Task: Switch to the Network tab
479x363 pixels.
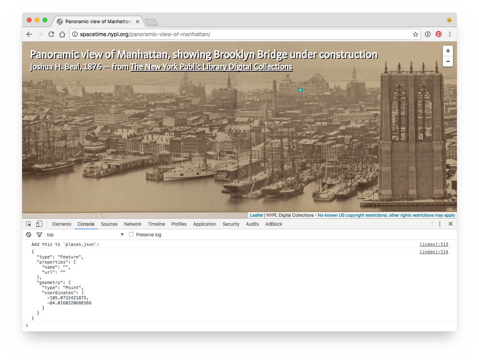Action: coord(133,224)
